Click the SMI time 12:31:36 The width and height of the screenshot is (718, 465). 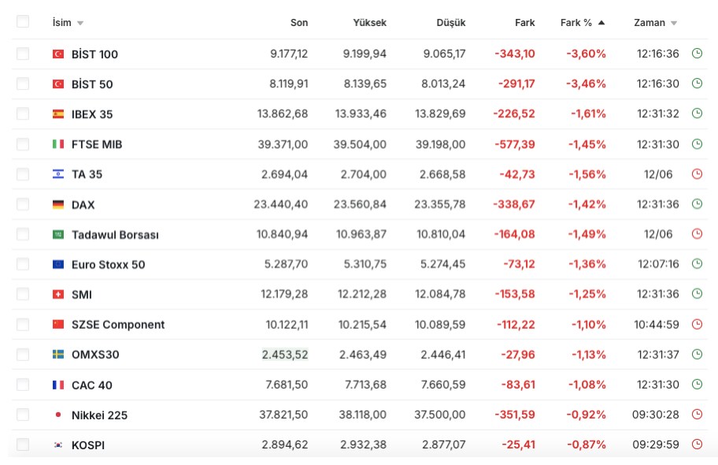point(658,294)
